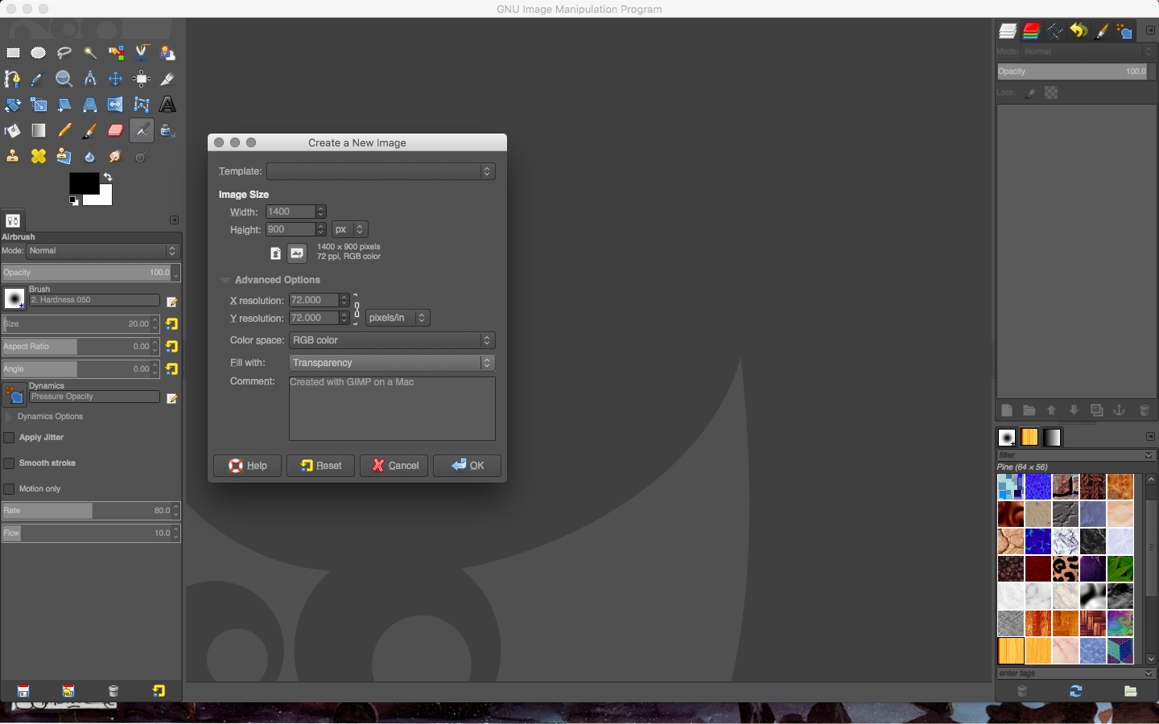The width and height of the screenshot is (1159, 724).
Task: Refresh the patterns list
Action: coord(1076,691)
